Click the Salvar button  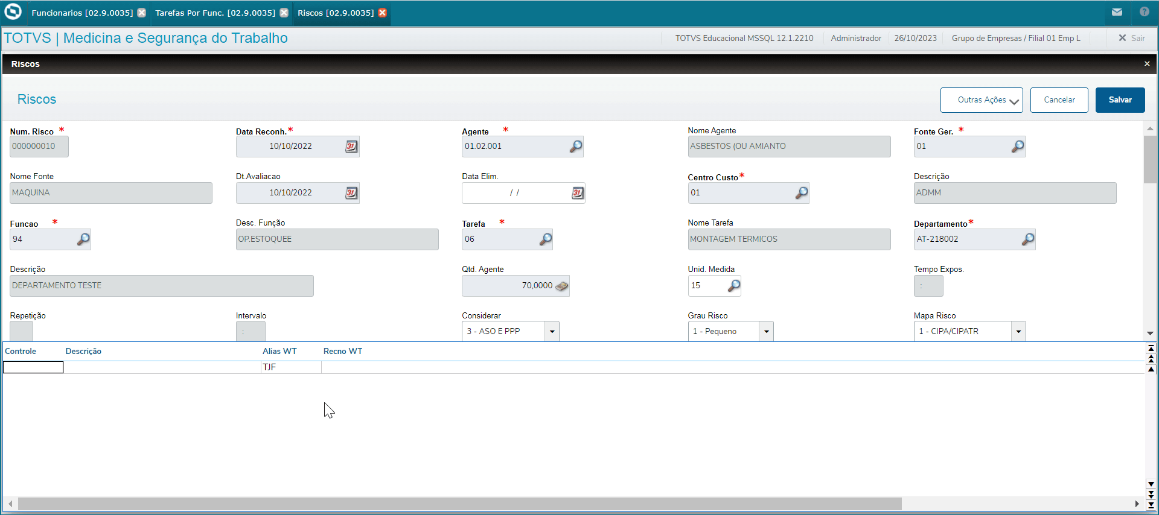click(x=1120, y=100)
